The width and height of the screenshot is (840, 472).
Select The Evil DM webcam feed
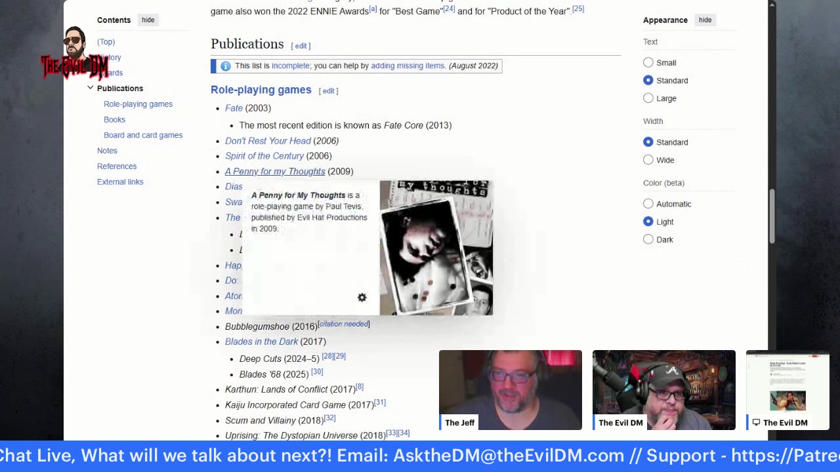click(664, 390)
